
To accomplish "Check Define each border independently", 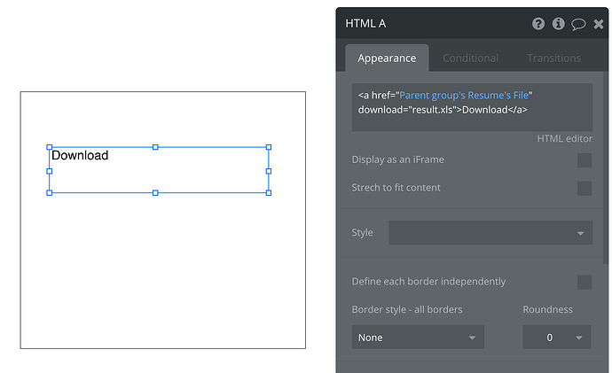I will point(585,282).
